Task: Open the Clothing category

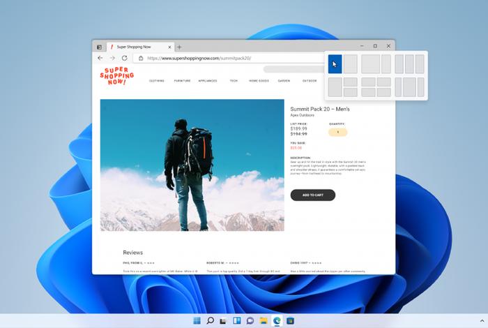Action: [157, 81]
